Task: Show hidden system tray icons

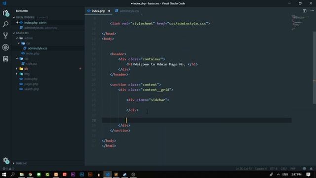Action: [278, 175]
